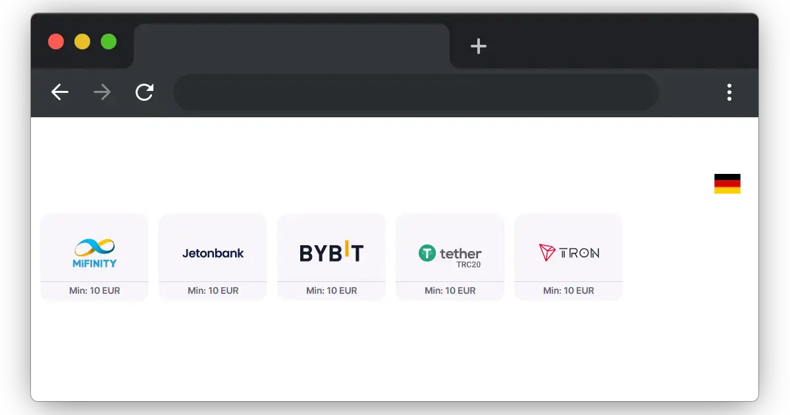
Task: Open the German flag language selector
Action: pyautogui.click(x=727, y=184)
